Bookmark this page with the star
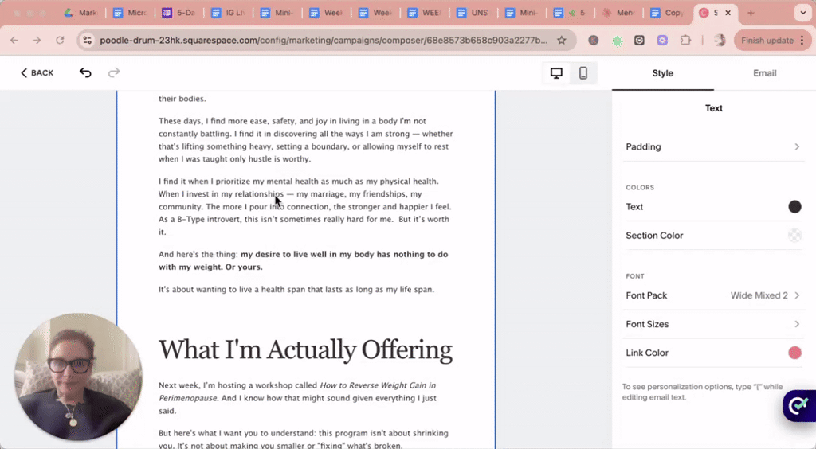Image resolution: width=816 pixels, height=449 pixels. pyautogui.click(x=562, y=40)
